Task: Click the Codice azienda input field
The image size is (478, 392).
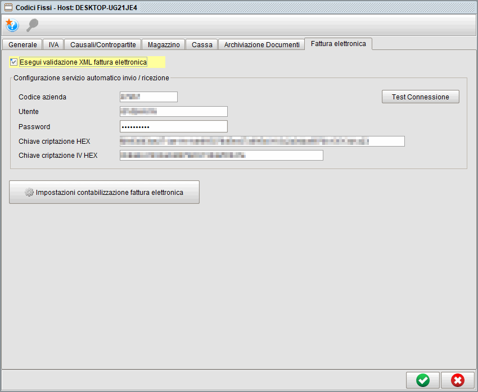Action: point(148,97)
